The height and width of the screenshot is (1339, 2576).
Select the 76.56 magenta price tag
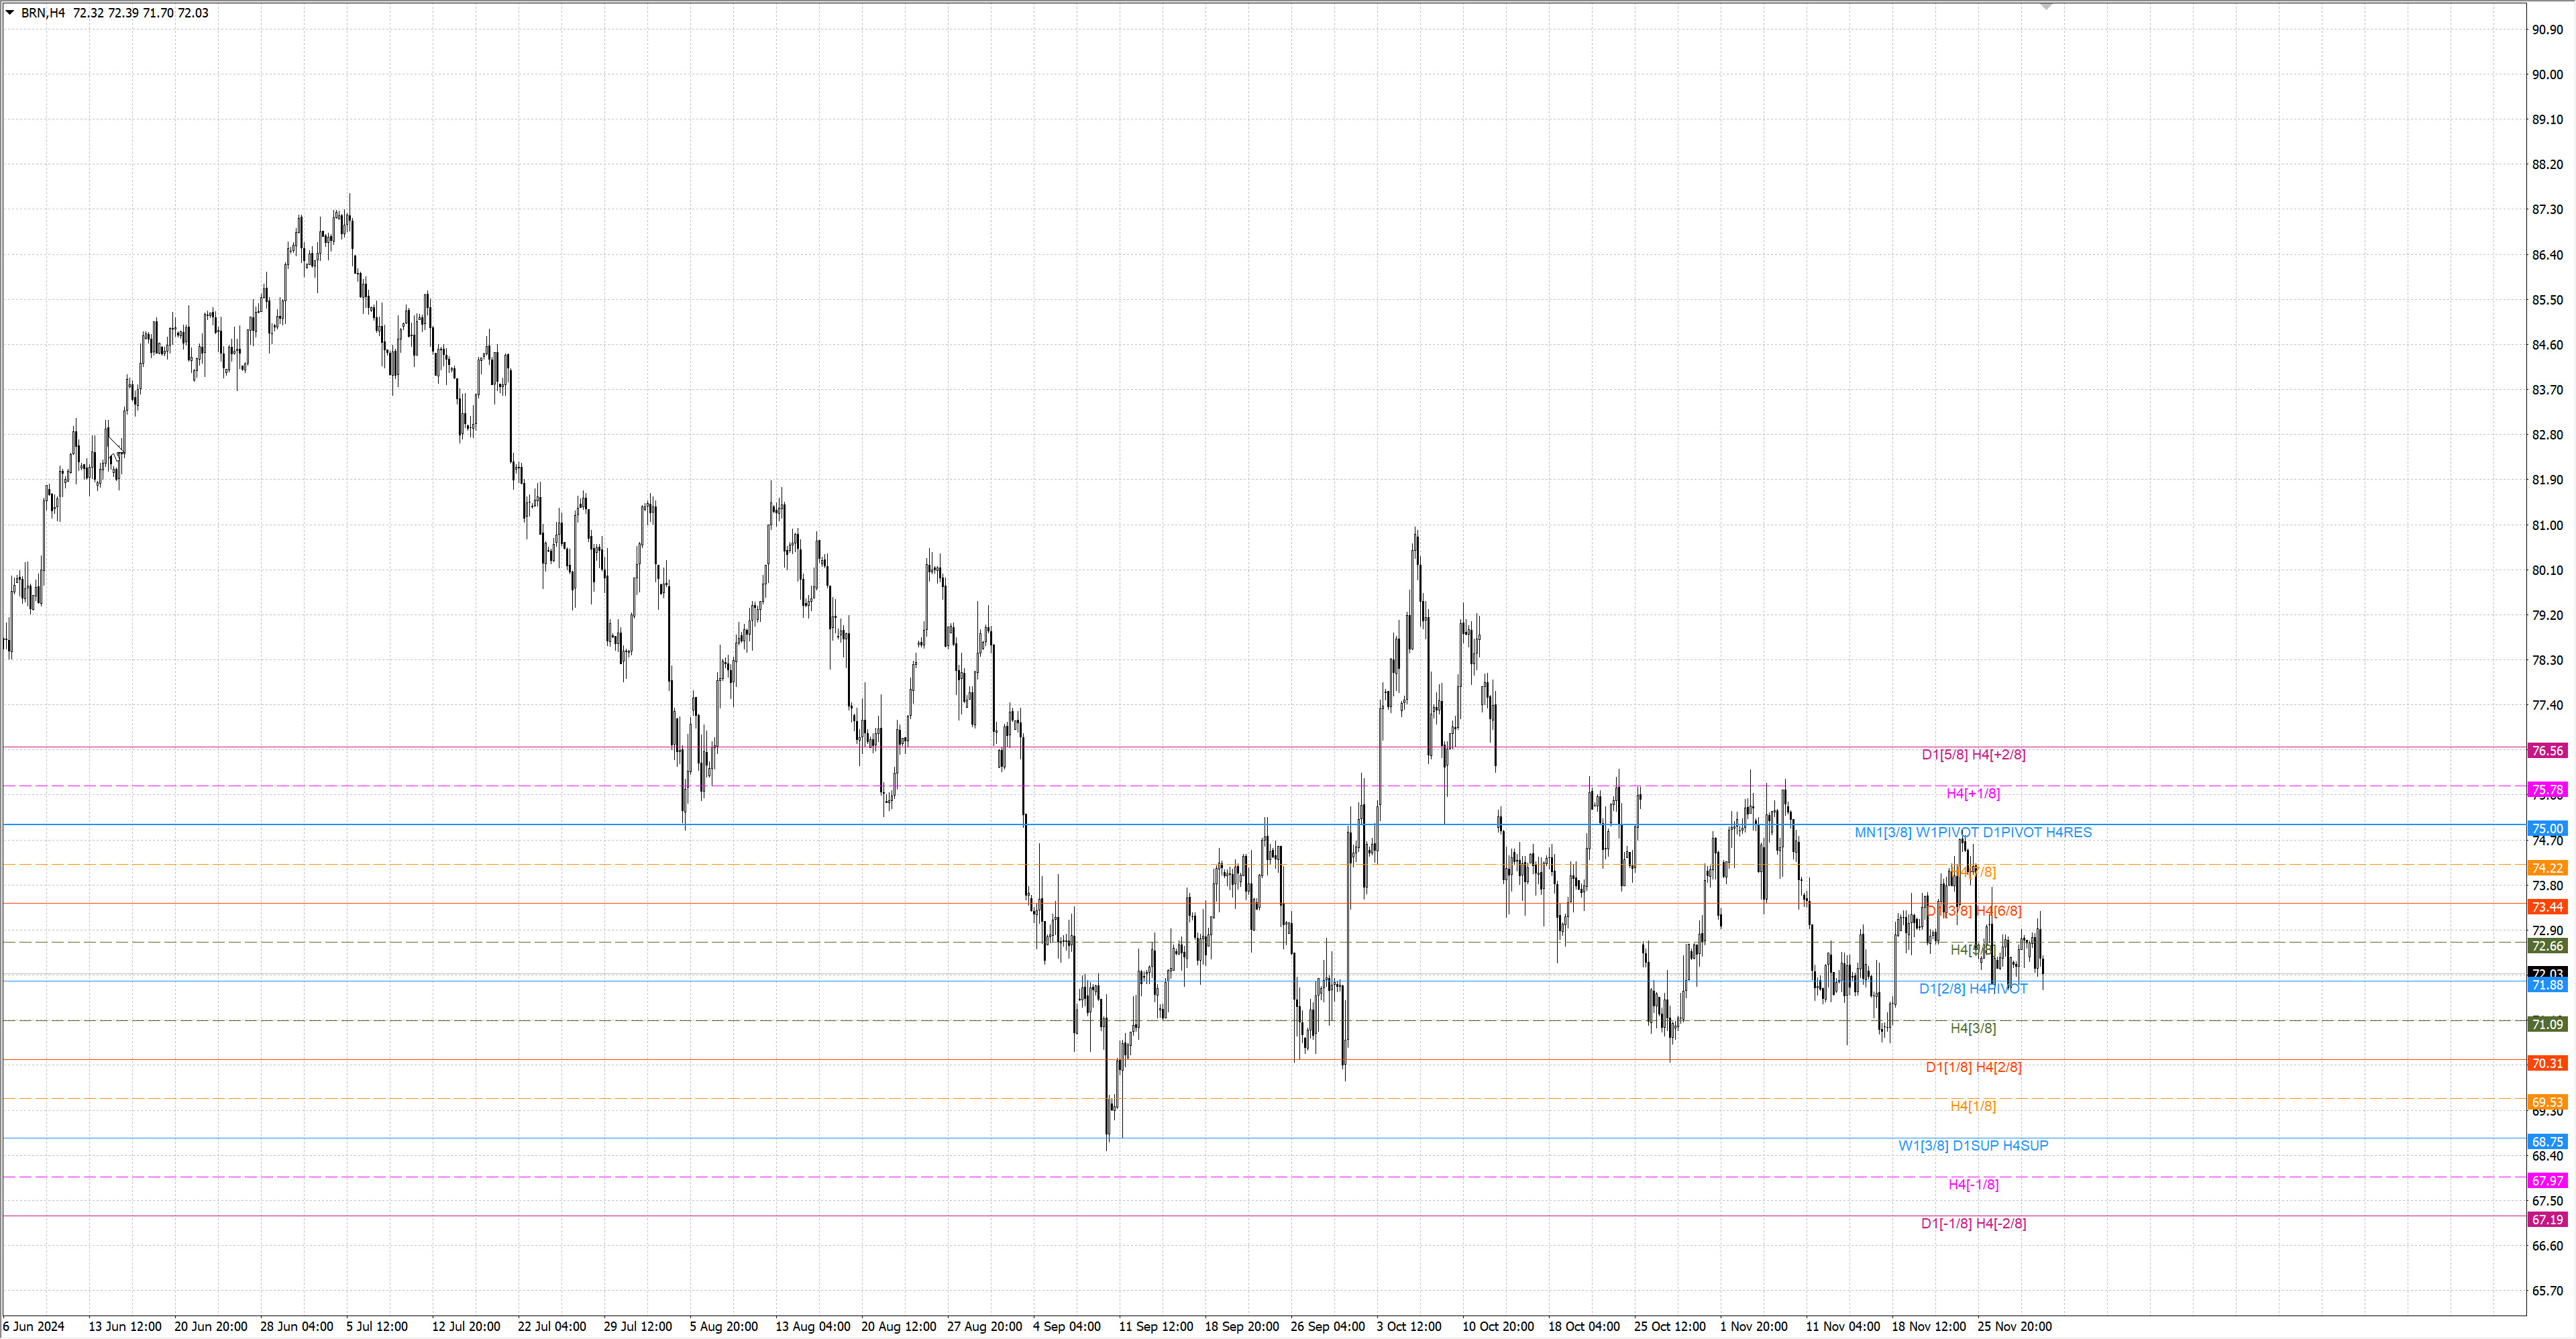[x=2547, y=751]
